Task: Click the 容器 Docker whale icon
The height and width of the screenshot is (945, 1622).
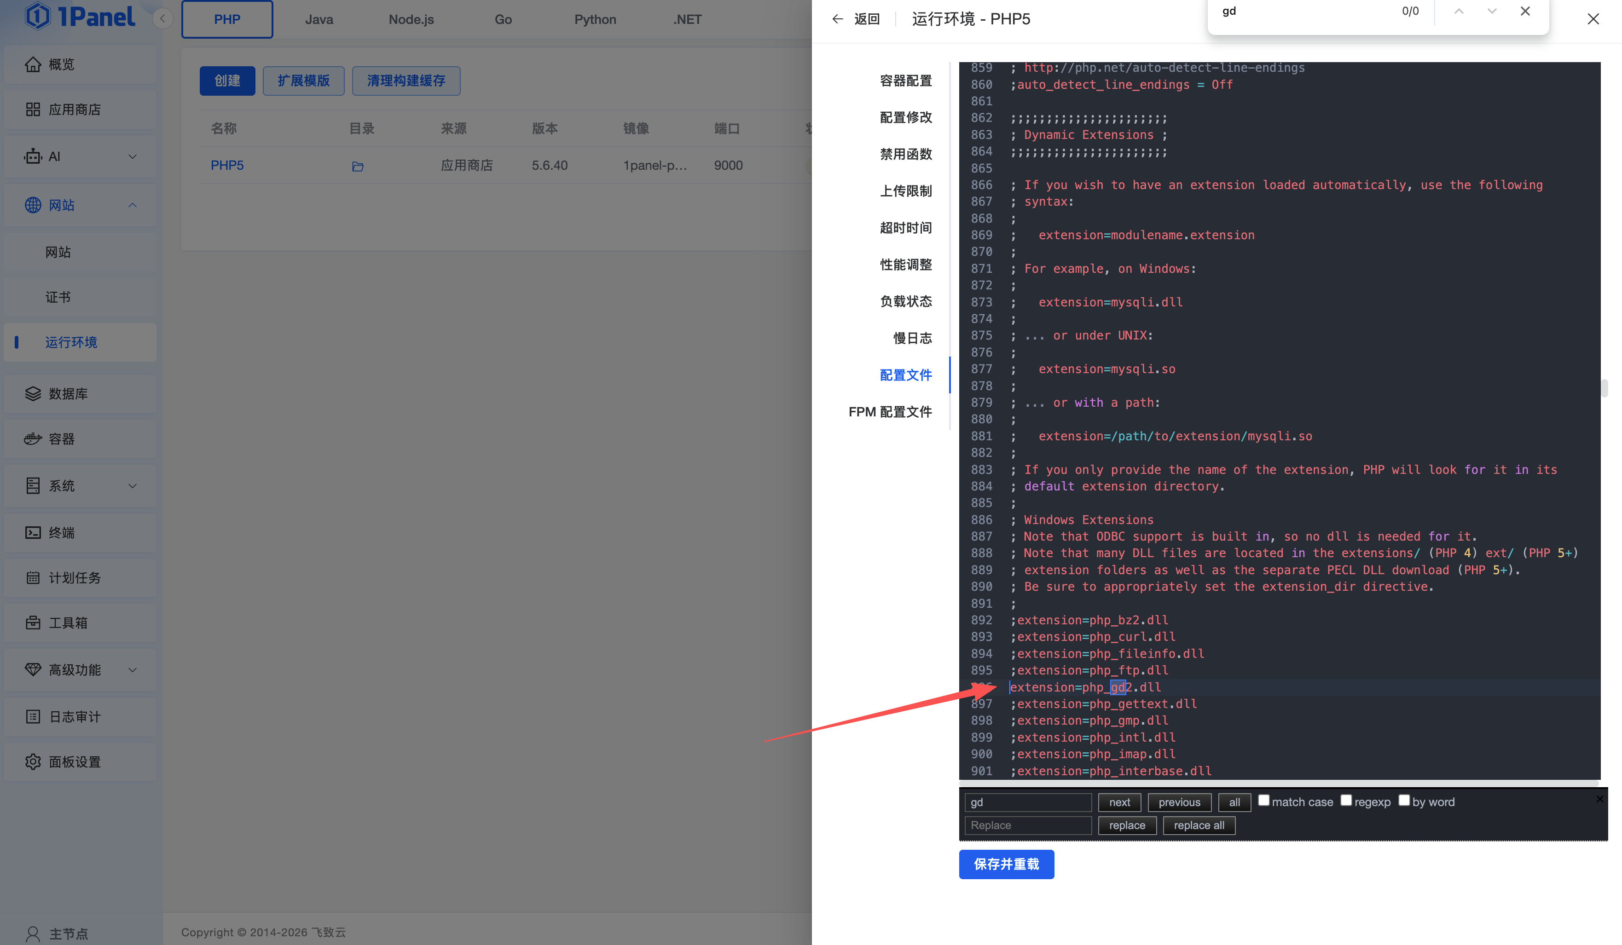Action: click(33, 439)
